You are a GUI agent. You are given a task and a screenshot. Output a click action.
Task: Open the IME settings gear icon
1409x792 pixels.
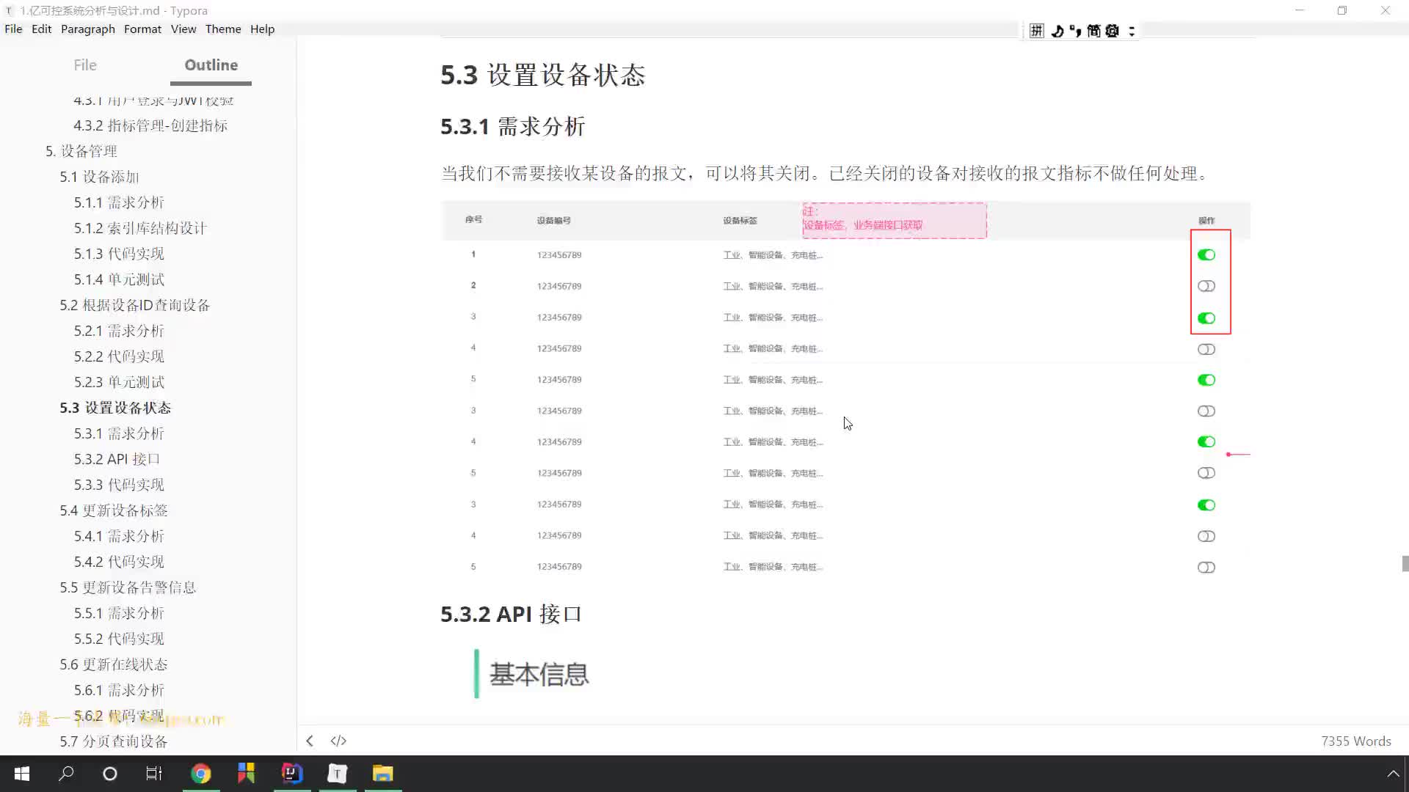point(1113,31)
